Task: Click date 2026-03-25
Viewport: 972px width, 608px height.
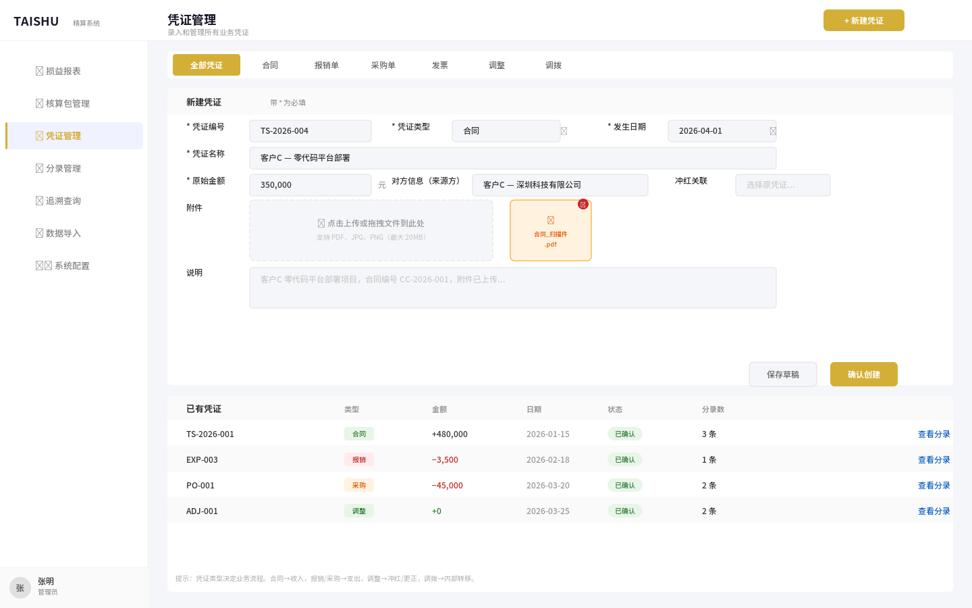Action: (548, 511)
